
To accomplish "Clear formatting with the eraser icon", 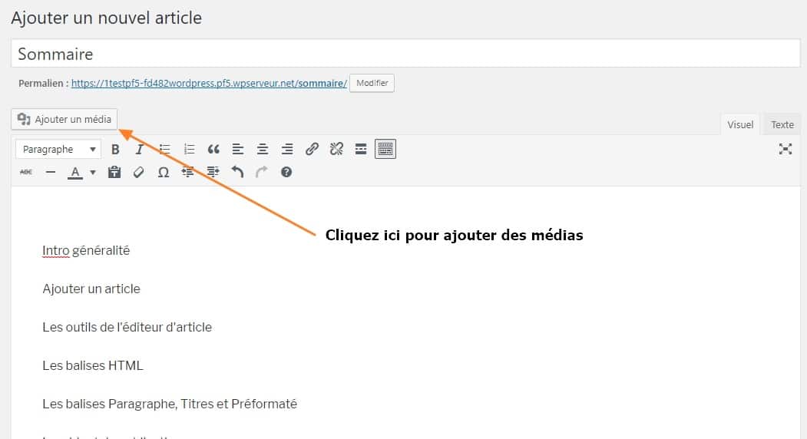I will [138, 172].
